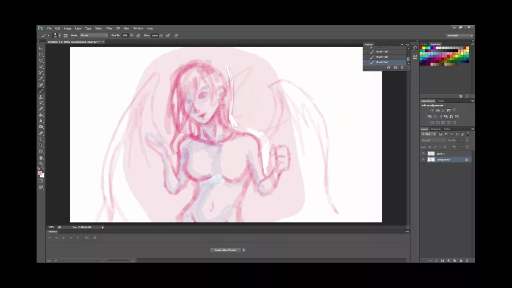Viewport: 512px width, 288px height.
Task: Select the Brush tool in toolbox
Action: click(x=41, y=91)
